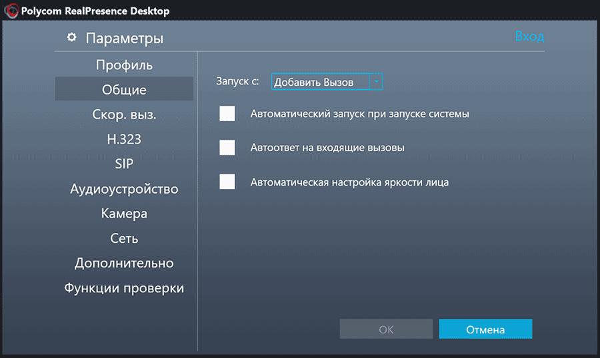Check Автоматическая настройка яркости лица
The height and width of the screenshot is (358, 600).
[227, 182]
